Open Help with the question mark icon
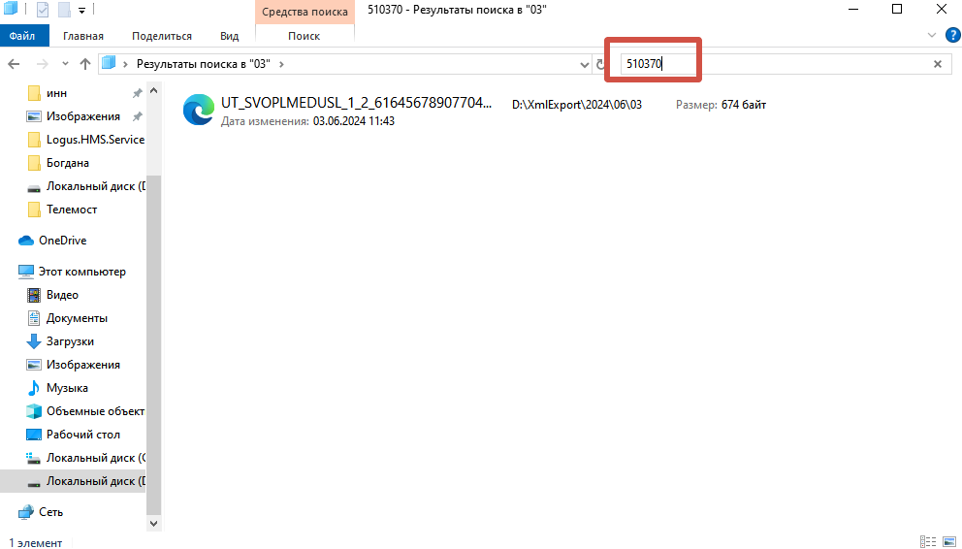Screen dimensions: 962x549 (953, 36)
